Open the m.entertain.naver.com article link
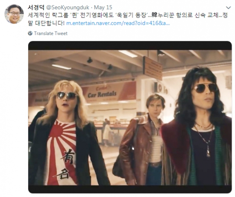This screenshot has height=197, width=235. coord(118,23)
